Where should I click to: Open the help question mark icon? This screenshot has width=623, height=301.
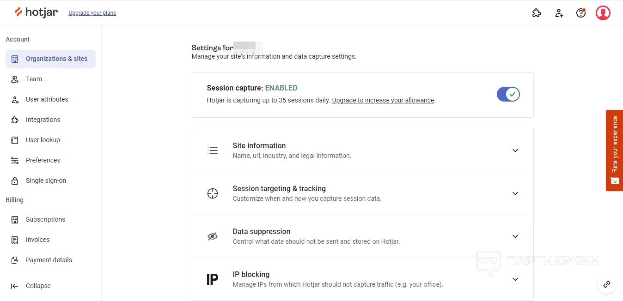581,13
